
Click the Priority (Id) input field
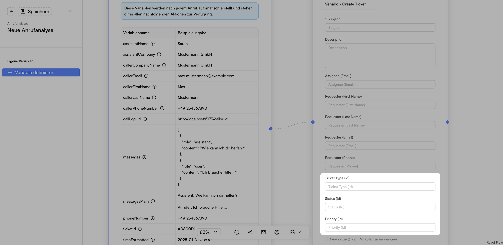pos(380,227)
